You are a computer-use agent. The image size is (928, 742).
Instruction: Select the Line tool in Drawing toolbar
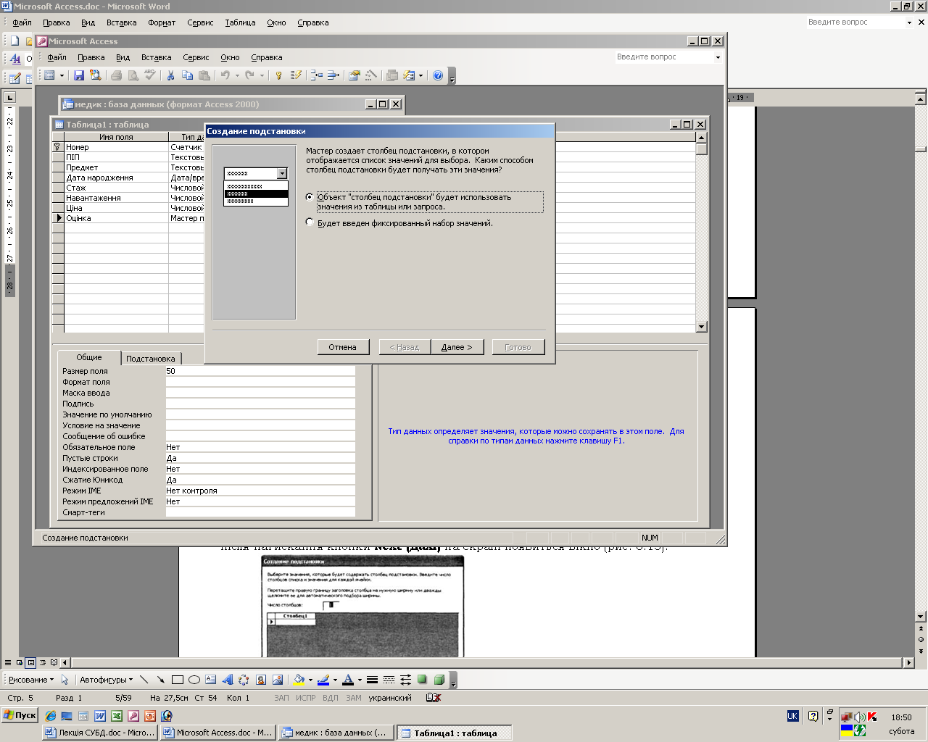click(x=144, y=680)
